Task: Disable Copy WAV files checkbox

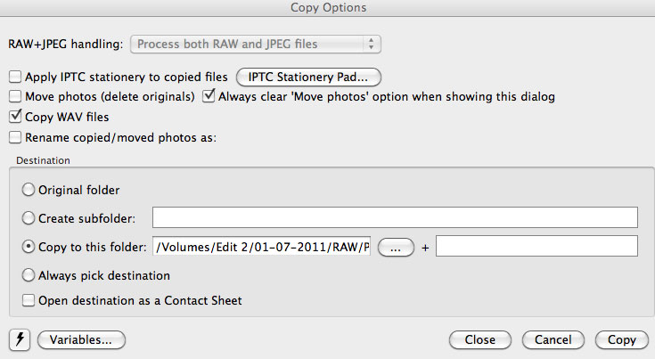Action: point(15,117)
